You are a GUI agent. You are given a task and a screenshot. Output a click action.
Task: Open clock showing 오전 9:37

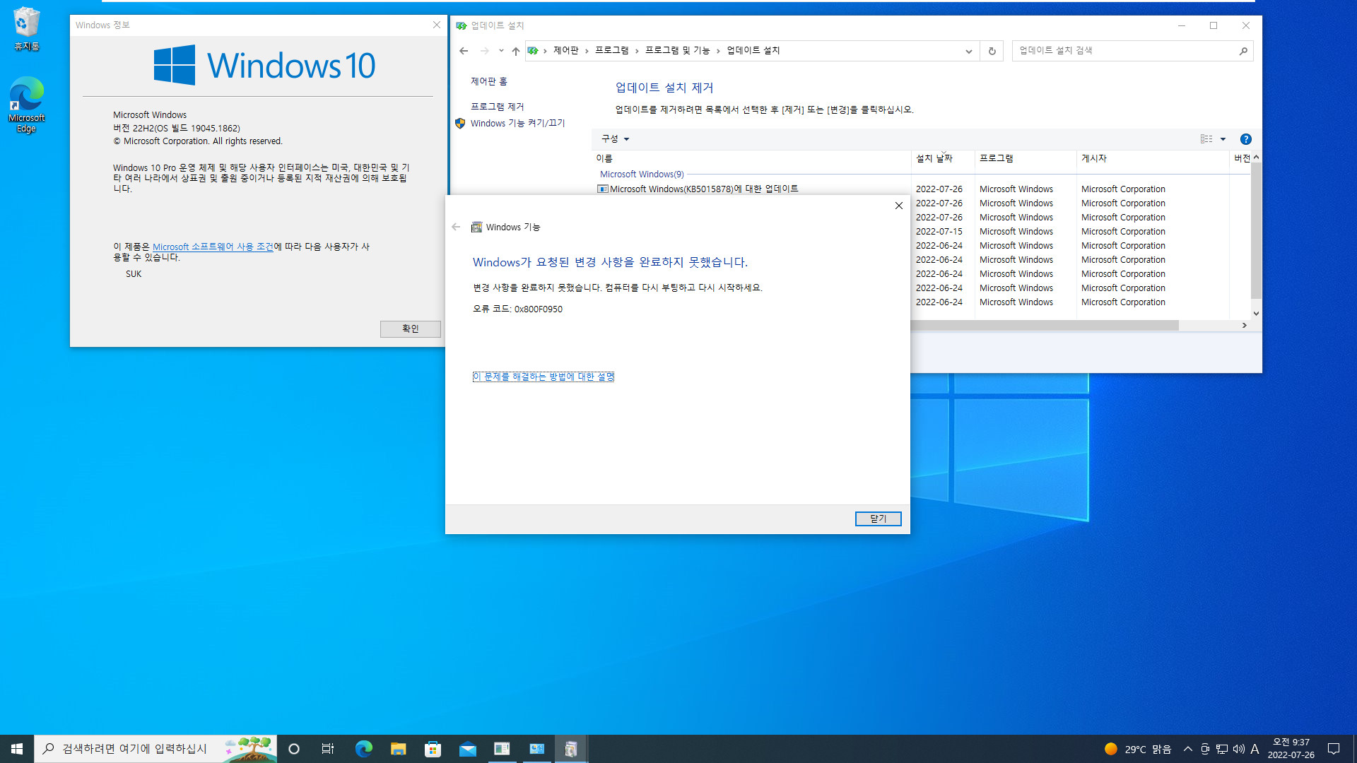(1291, 749)
